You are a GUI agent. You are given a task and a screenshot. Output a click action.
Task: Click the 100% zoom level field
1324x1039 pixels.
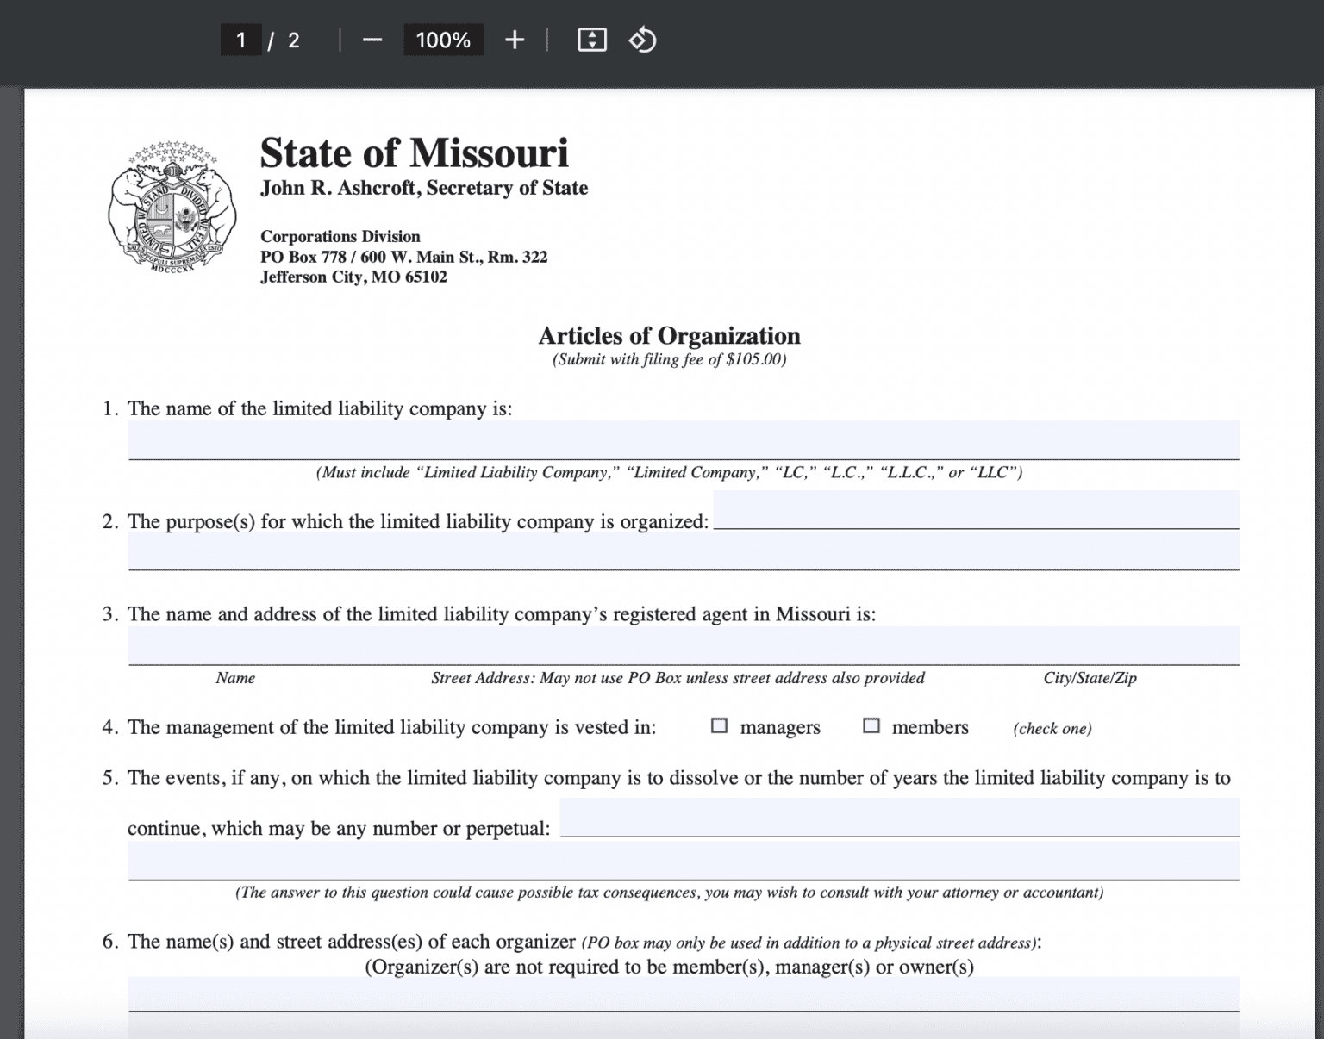443,40
